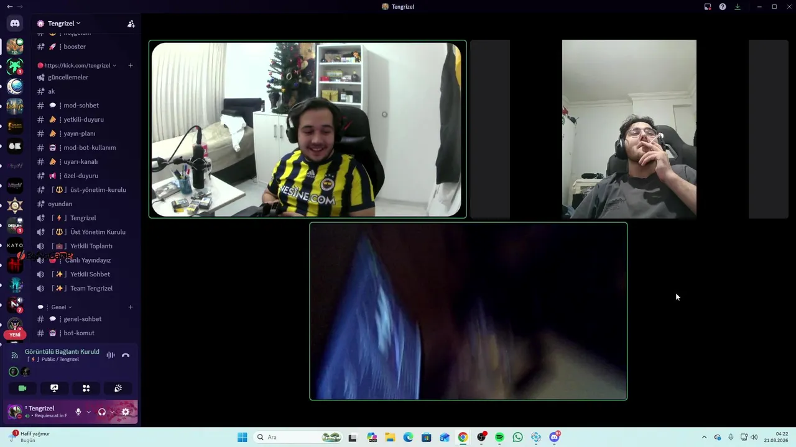Open the üst-yönetim-kurulu text channel
Screen dimensions: 796x447
point(86,190)
